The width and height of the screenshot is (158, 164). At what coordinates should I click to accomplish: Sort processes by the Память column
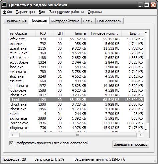[x=76, y=33]
